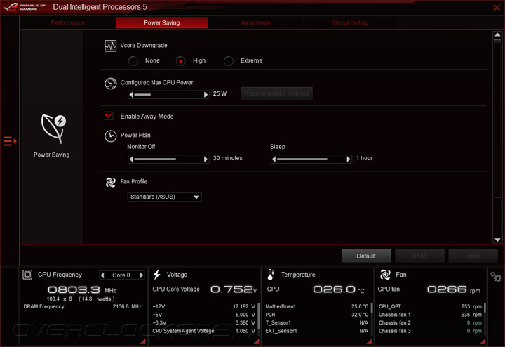Click the settings scrollbar up arrow
The height and width of the screenshot is (347, 505).
click(497, 34)
